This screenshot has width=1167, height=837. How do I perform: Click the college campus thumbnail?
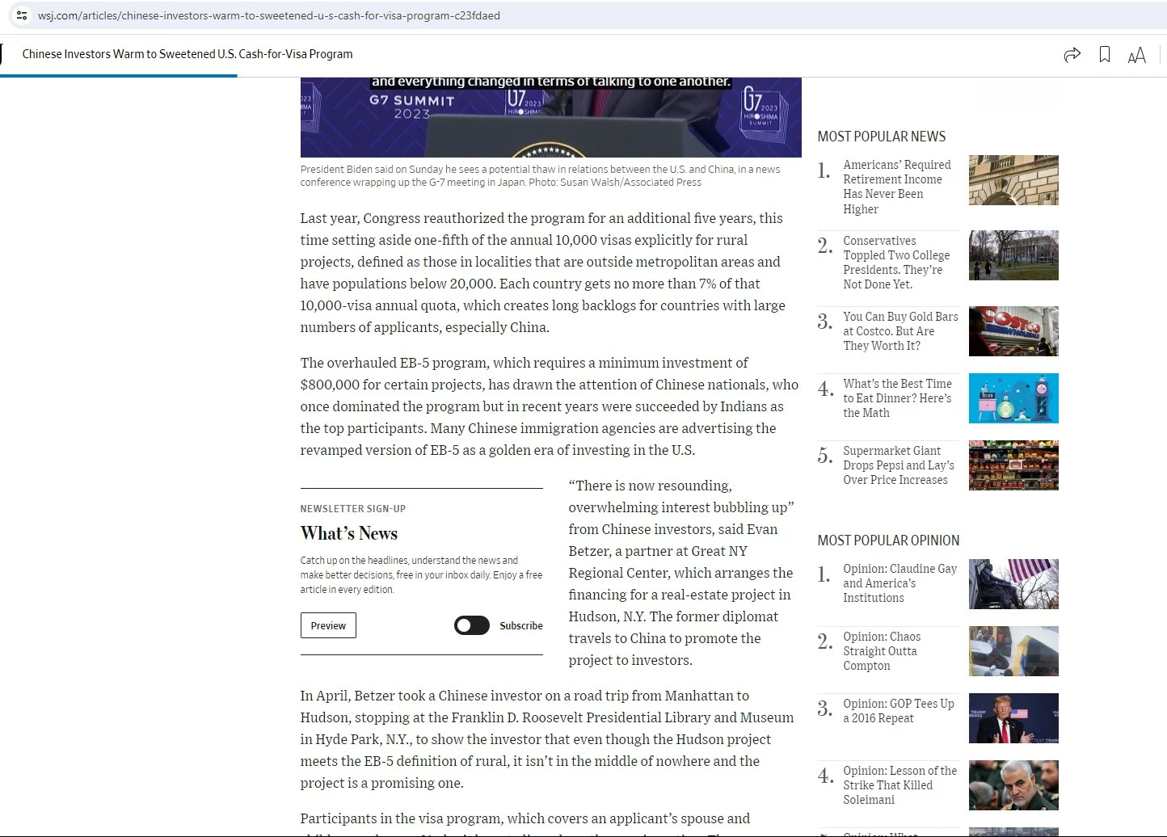pos(1013,255)
